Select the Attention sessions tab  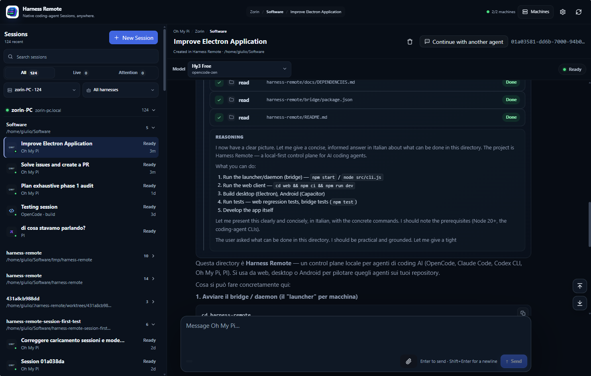pyautogui.click(x=132, y=73)
